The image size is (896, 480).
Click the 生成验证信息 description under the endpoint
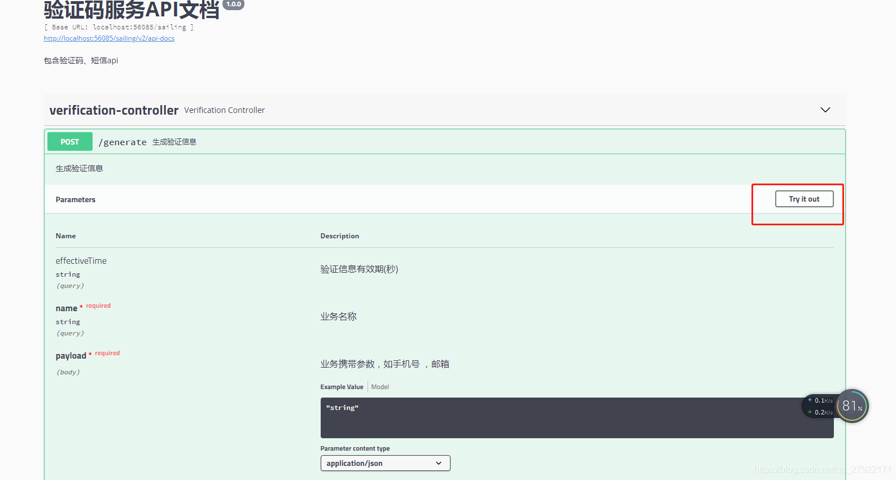pos(79,168)
